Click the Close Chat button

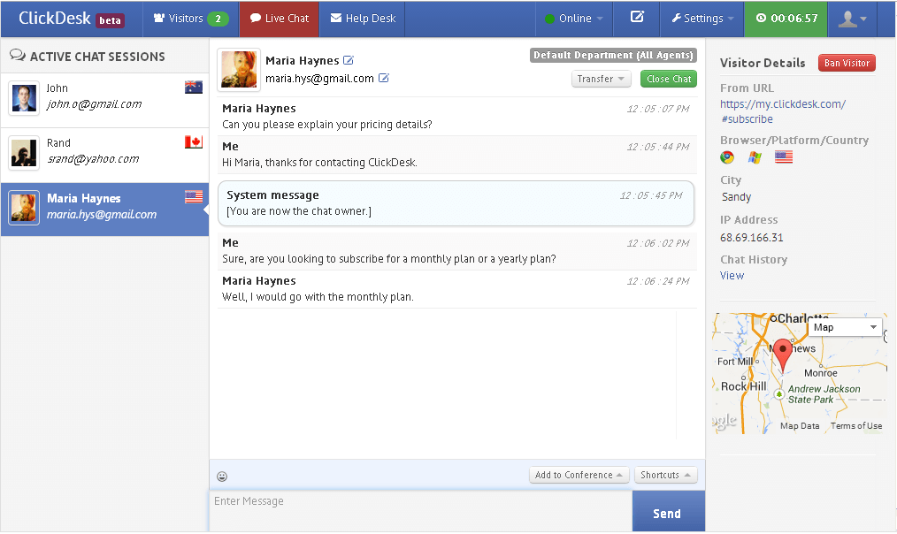point(669,79)
